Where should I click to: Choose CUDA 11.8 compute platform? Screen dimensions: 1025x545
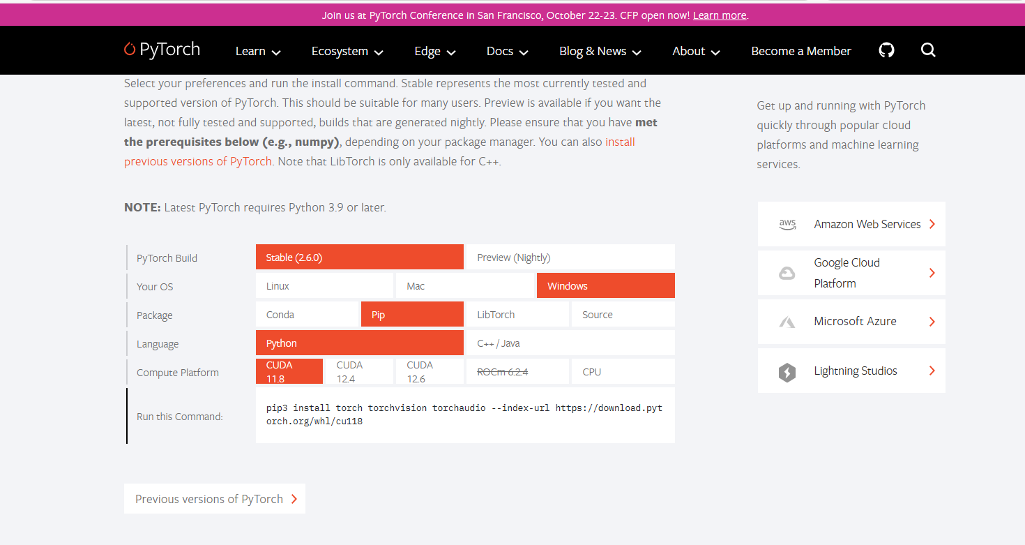tap(289, 371)
